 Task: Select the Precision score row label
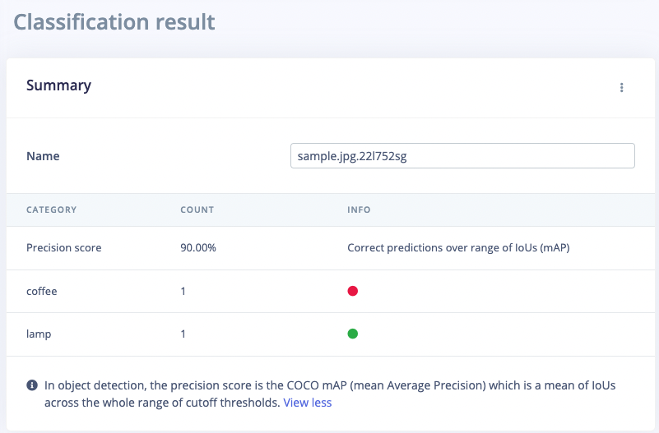[64, 247]
